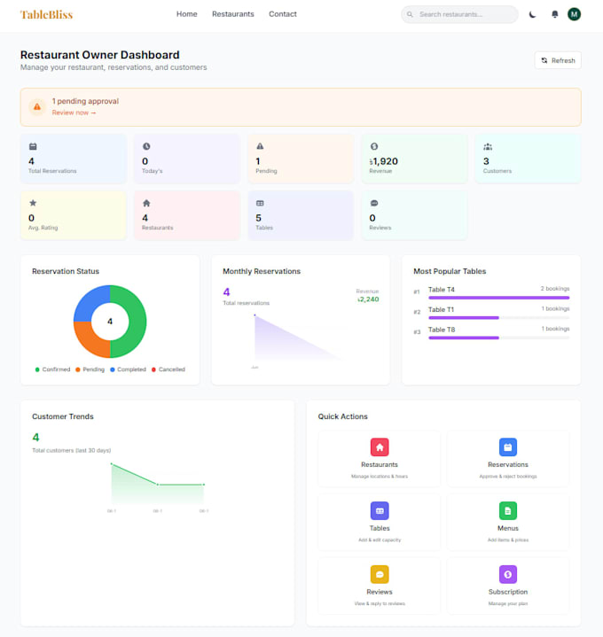Click the first Customer Trends data point
The image size is (603, 637).
tap(112, 463)
